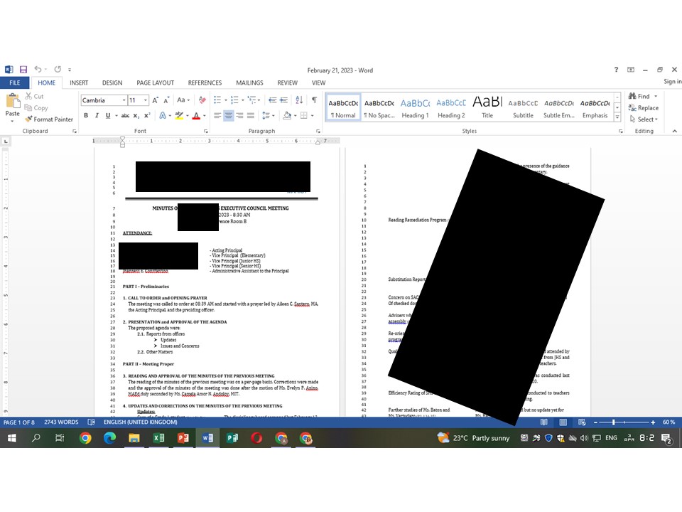This screenshot has height=512, width=682.
Task: Expand the bullet list options
Action: [x=226, y=100]
